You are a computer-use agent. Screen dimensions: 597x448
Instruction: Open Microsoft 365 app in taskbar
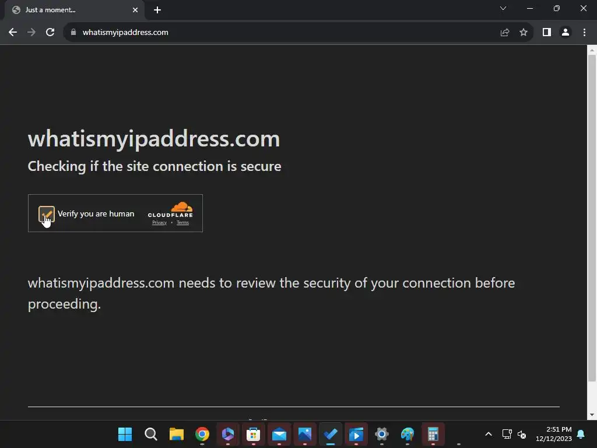pos(228,434)
